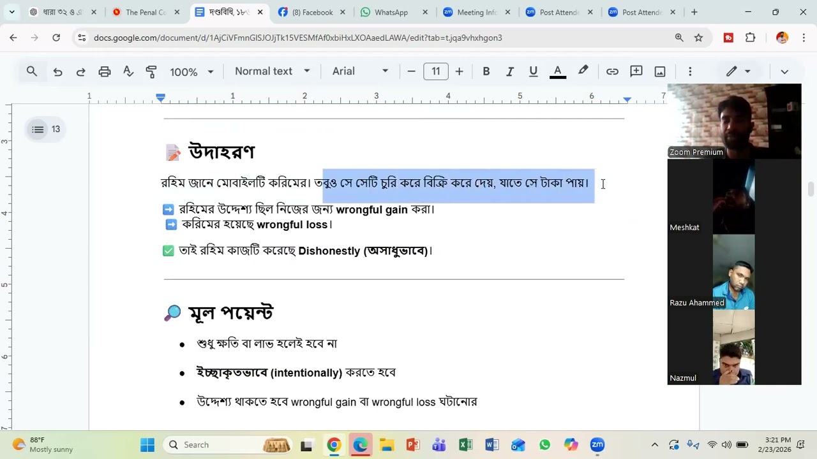Open Google Chrome from the taskbar

point(334,445)
